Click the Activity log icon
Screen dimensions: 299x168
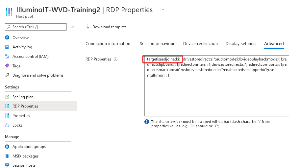(x=7, y=47)
